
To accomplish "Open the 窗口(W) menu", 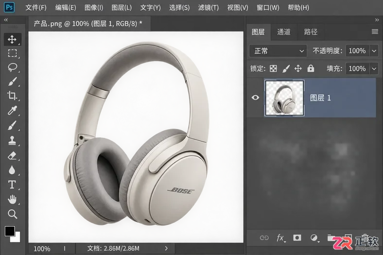I will (268, 8).
